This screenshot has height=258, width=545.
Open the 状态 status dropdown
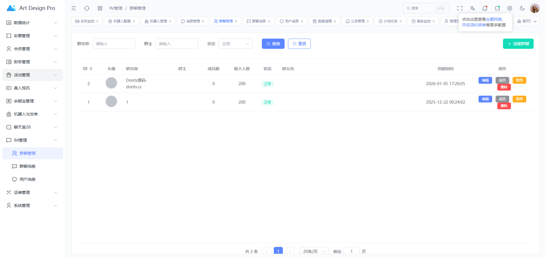coord(235,44)
